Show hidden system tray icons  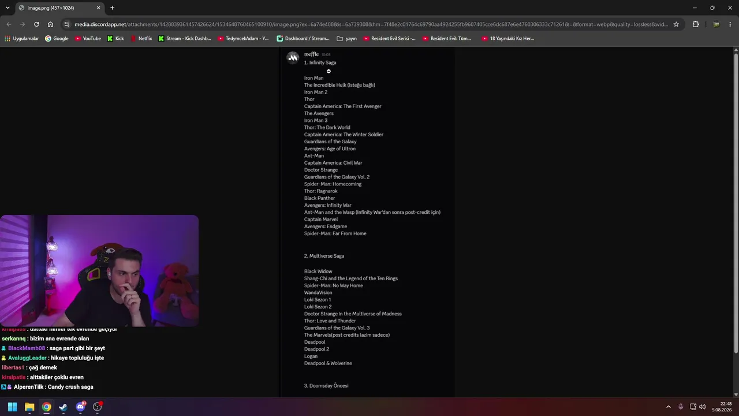coord(669,407)
